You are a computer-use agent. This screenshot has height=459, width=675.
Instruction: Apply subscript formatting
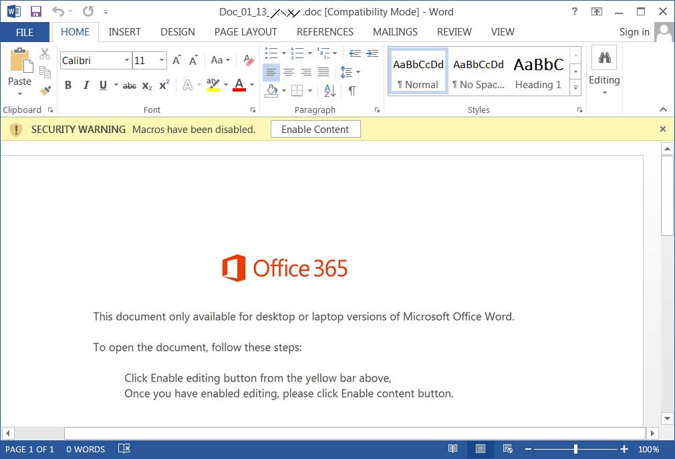click(147, 86)
